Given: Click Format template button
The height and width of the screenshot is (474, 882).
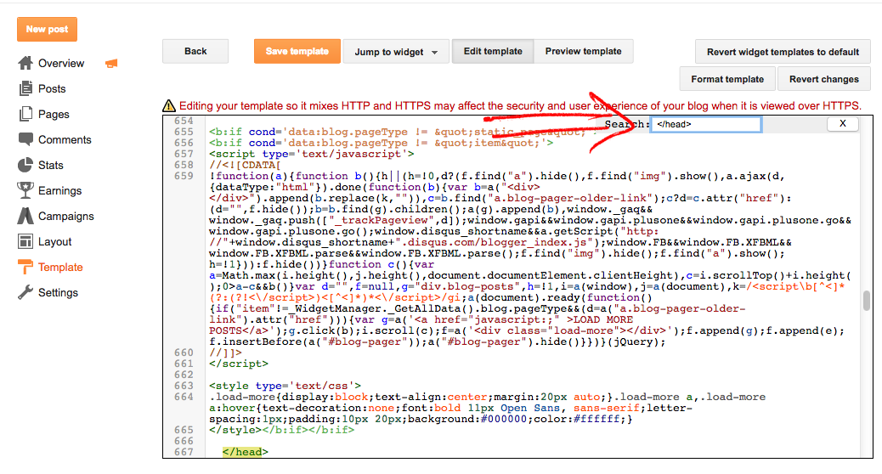Looking at the screenshot, I should (x=727, y=79).
